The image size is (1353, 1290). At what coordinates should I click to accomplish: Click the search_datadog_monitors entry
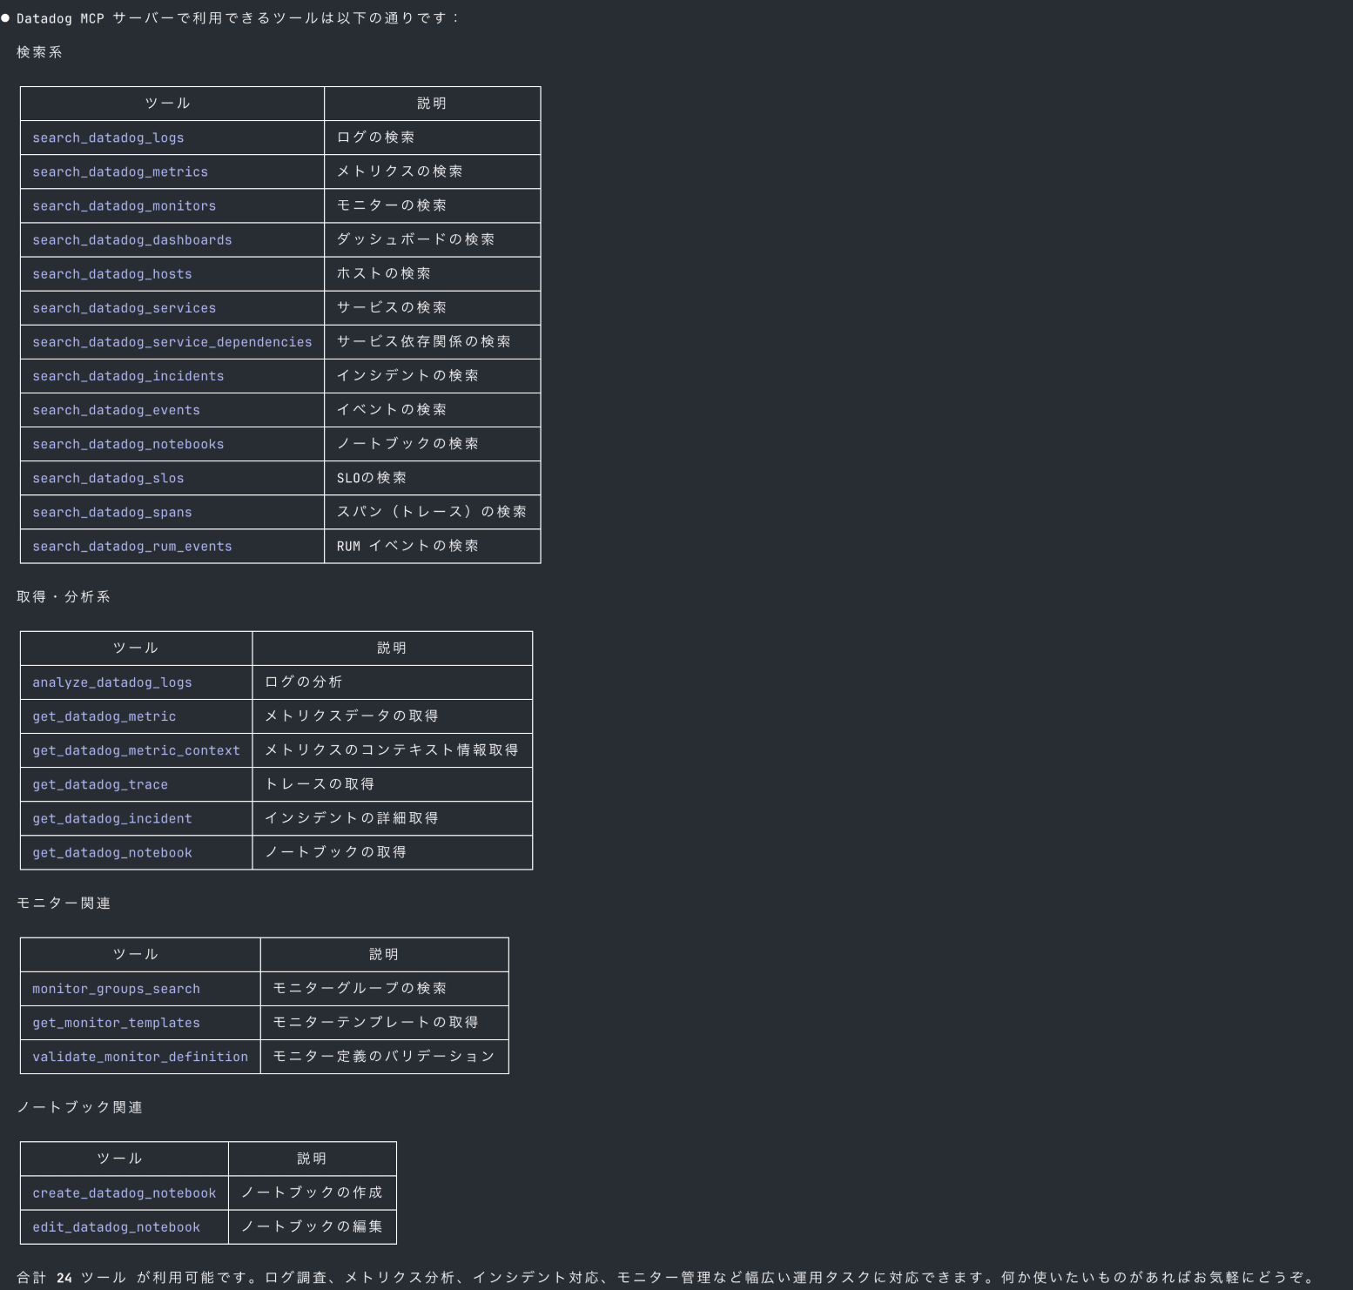click(x=124, y=205)
